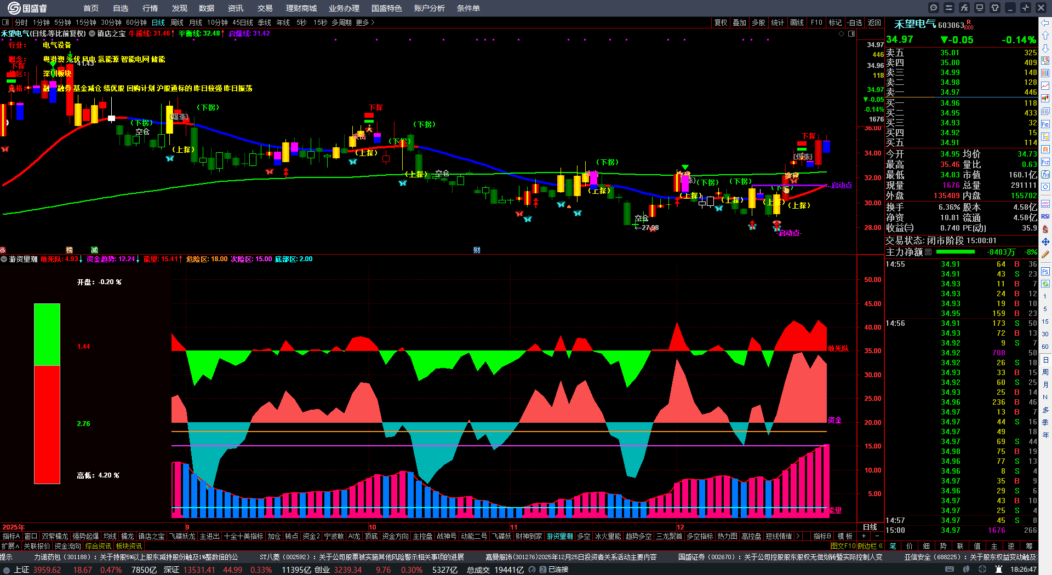Open the F10 company info button
Viewport: 1052px width, 575px height.
(816, 22)
